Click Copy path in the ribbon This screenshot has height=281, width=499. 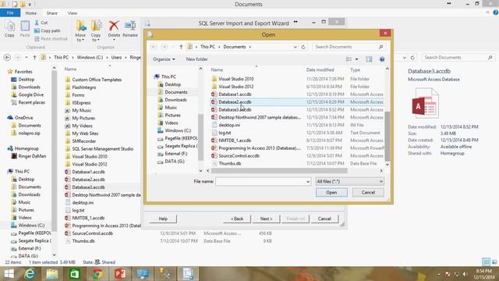point(48,30)
